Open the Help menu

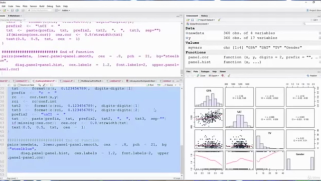[65, 7]
